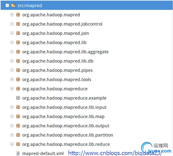This screenshot has width=173, height=156.
Task: Select org.apache.hadoop.mapred package name
Action: point(51,15)
